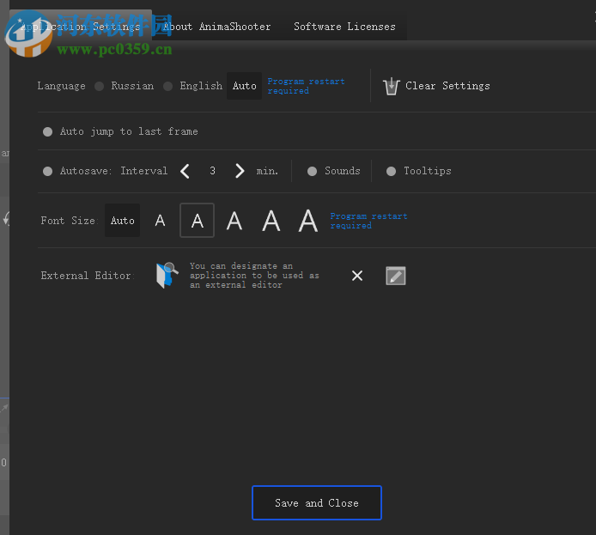Click the external editor edit pencil icon
The image size is (596, 535).
pos(396,276)
